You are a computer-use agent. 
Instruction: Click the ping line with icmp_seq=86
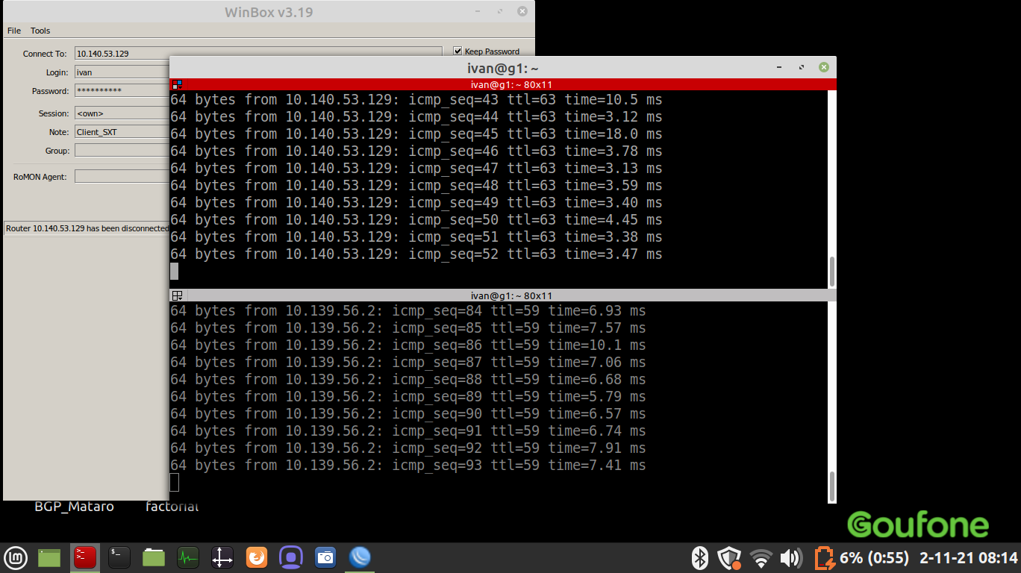(x=408, y=345)
